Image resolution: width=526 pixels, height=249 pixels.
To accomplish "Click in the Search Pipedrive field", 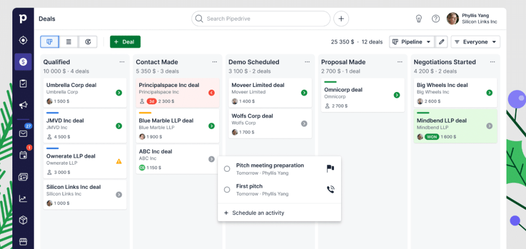I will click(x=260, y=19).
